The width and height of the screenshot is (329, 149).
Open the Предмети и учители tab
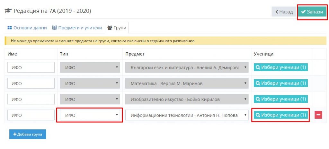pyautogui.click(x=77, y=28)
